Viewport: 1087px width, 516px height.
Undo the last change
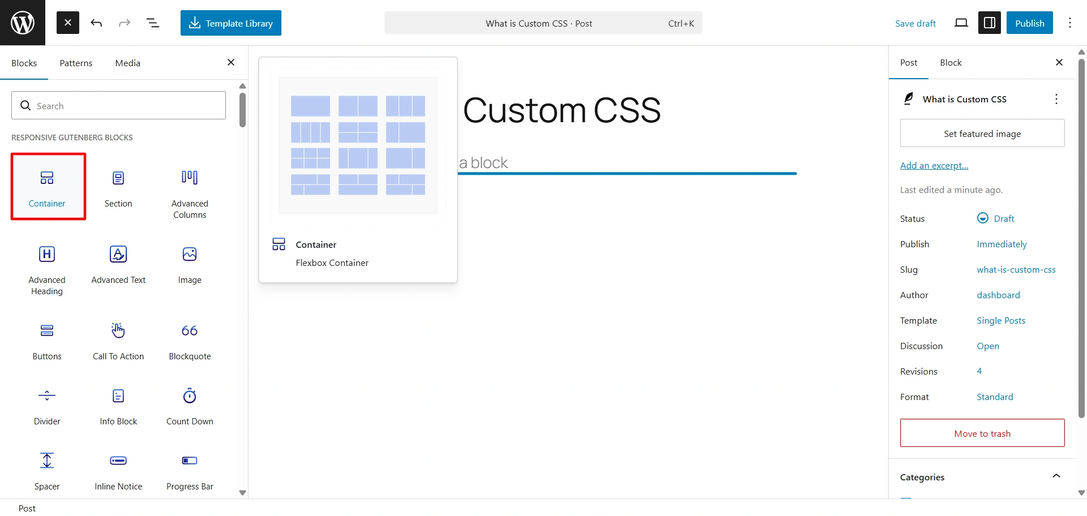pos(96,23)
